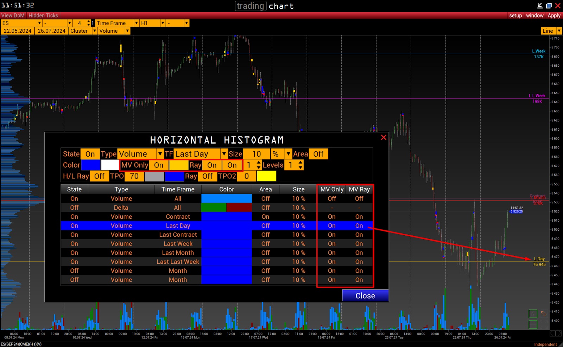This screenshot has width=563, height=347.
Task: Toggle the H/L Ray Off button
Action: point(99,176)
